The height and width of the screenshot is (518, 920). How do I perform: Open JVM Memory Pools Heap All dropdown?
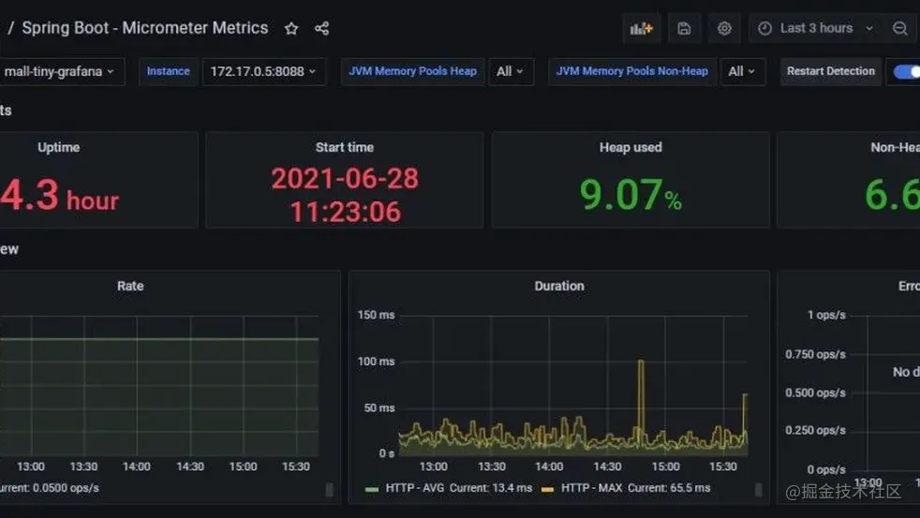tap(511, 71)
